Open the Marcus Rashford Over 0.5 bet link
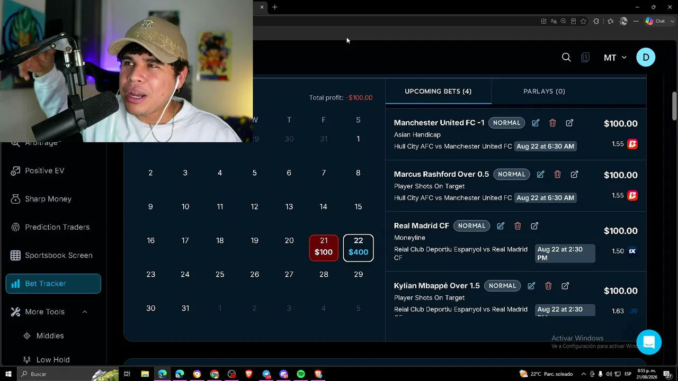 574,174
